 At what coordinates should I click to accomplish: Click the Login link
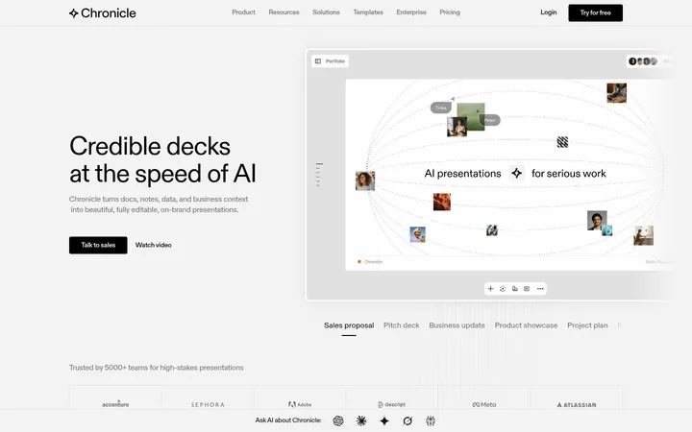pyautogui.click(x=549, y=12)
